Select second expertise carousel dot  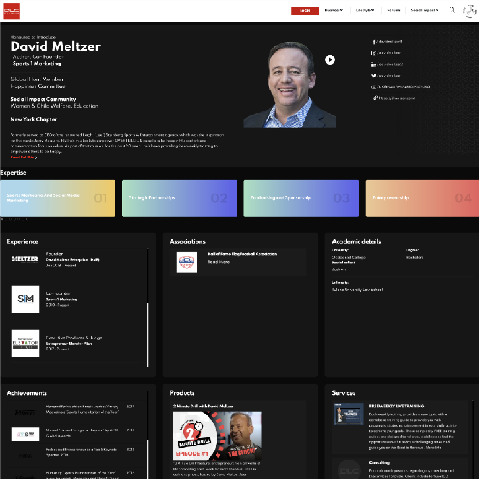coord(6,219)
